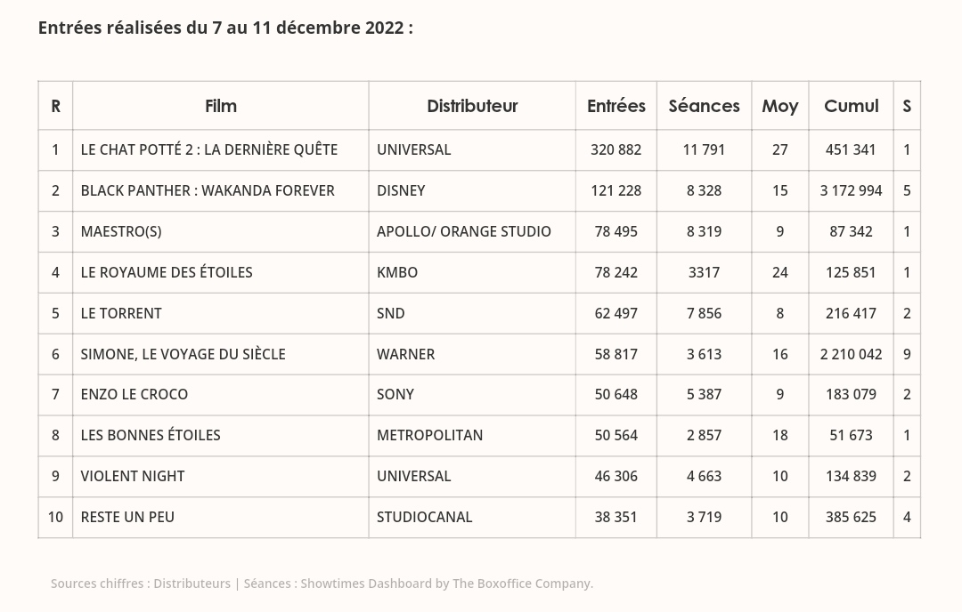Image resolution: width=962 pixels, height=612 pixels.
Task: Select the Black Panther : Wakanda Forever row title
Action: coord(208,190)
